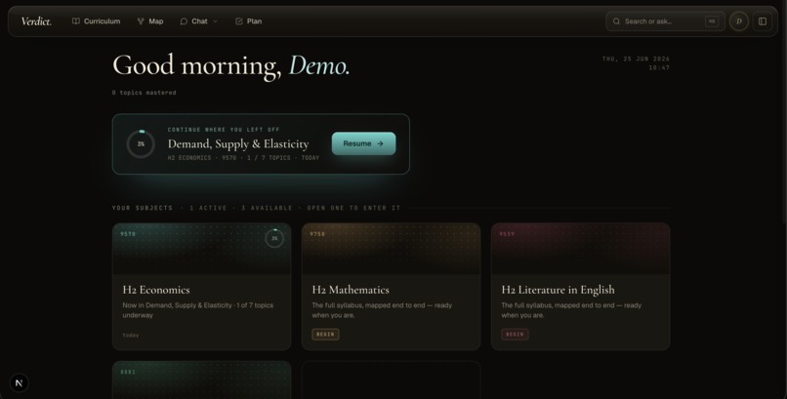787x399 pixels.
Task: Click the 'today' label on Economics card
Action: coord(131,335)
